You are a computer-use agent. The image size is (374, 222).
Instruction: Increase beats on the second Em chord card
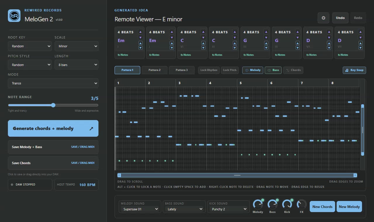172,32
